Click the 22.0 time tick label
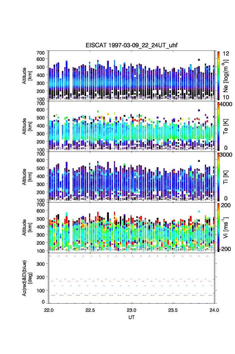This screenshot has height=354, width=235. click(49, 310)
